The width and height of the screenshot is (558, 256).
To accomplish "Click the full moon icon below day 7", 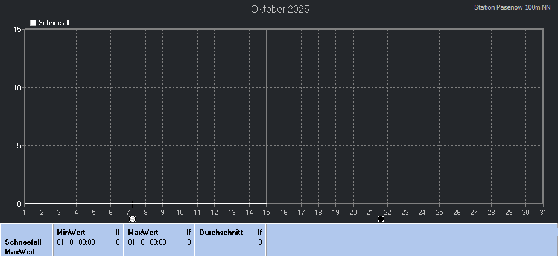I will pyautogui.click(x=133, y=219).
